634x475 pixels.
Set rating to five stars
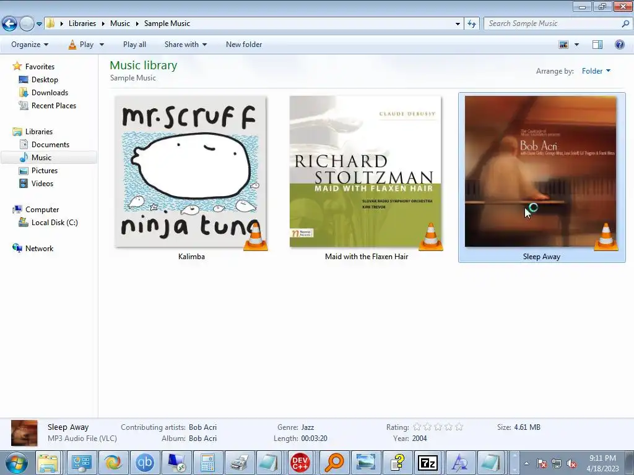click(x=459, y=427)
